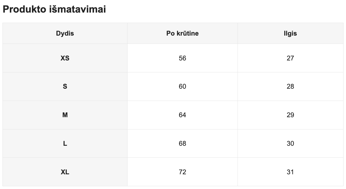The image size is (346, 189).
Task: Click the L size cell
Action: [x=65, y=144]
